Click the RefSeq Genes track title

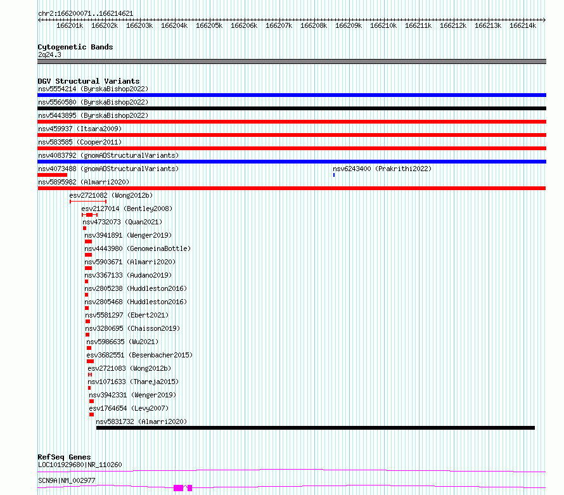(x=64, y=457)
